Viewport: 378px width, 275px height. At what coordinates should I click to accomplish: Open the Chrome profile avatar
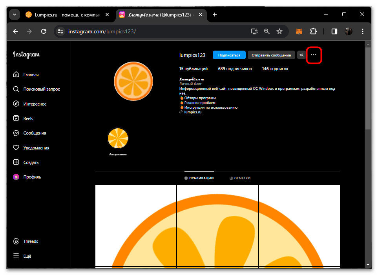(x=348, y=31)
